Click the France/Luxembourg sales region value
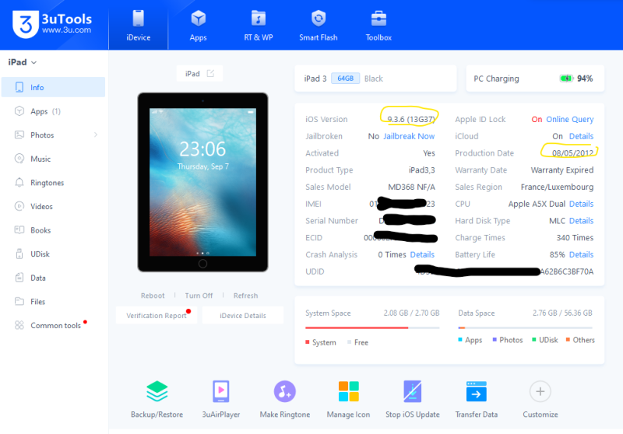 click(x=557, y=187)
